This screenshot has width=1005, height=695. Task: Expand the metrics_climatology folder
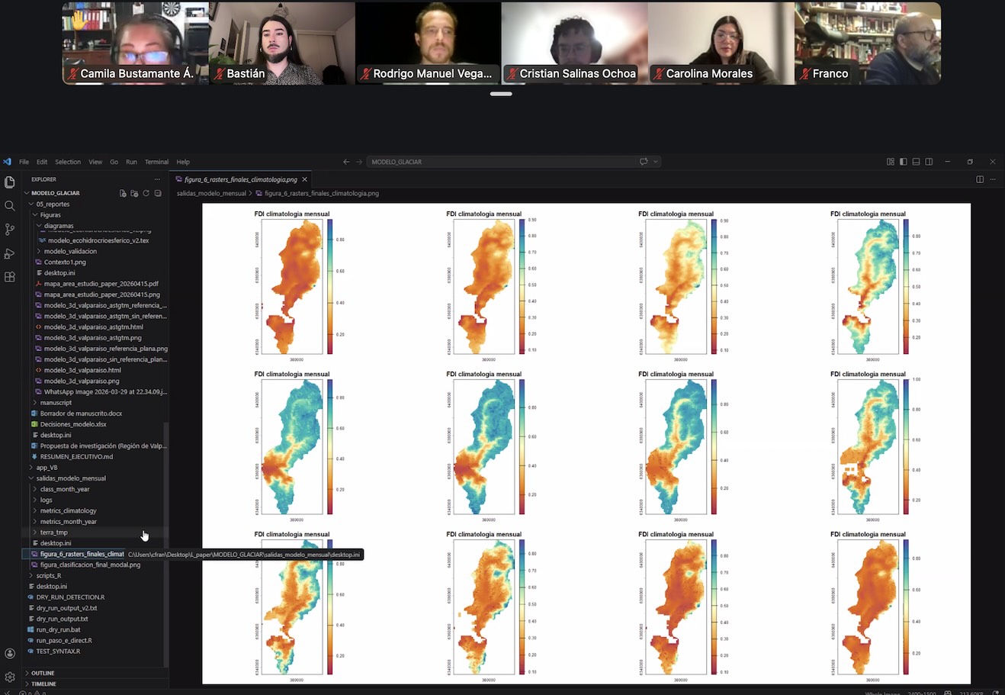pyautogui.click(x=68, y=511)
